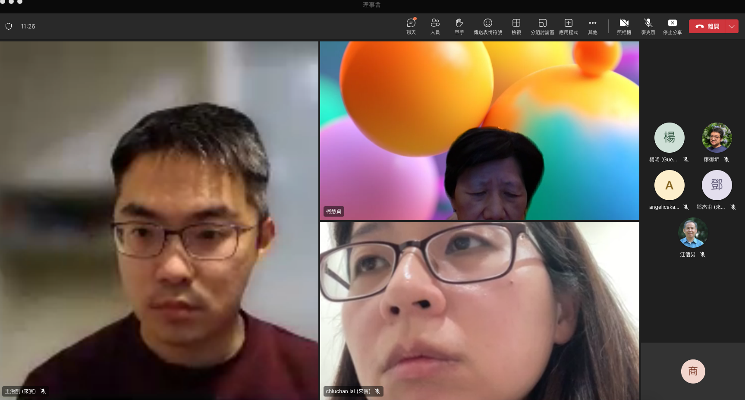Viewport: 745px width, 400px height.
Task: Click the shield security icon near timer
Action: pos(9,26)
